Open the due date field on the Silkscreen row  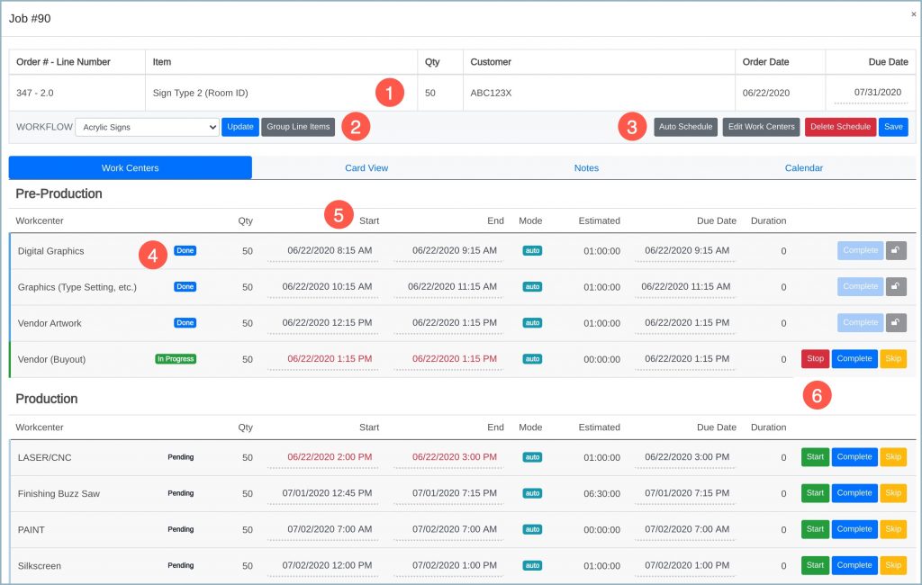click(684, 564)
